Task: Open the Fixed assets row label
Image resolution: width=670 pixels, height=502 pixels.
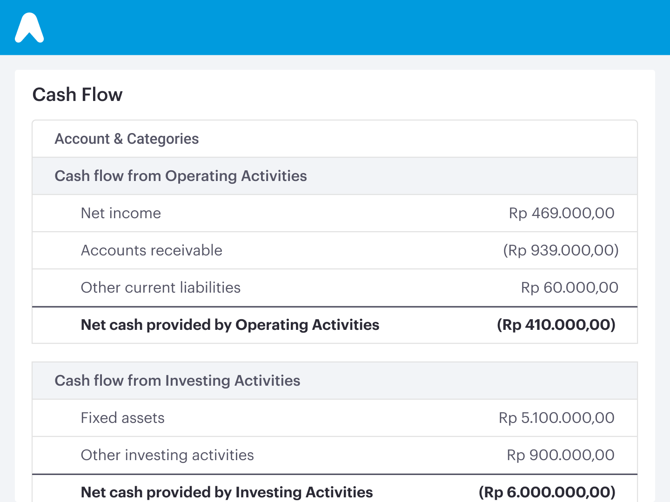Action: pyautogui.click(x=122, y=418)
